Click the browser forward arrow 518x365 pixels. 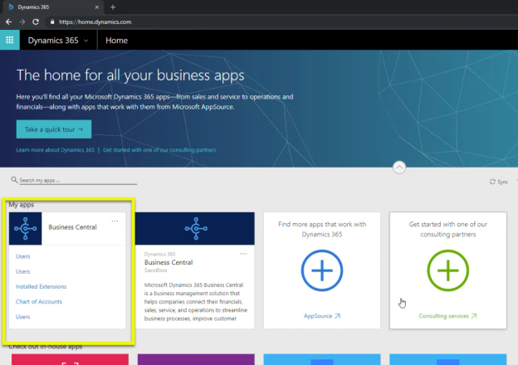pyautogui.click(x=22, y=22)
